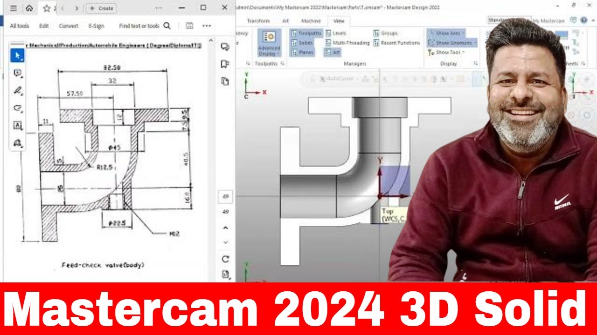Click the save icon beside search
This screenshot has width=597, height=335.
[x=189, y=26]
